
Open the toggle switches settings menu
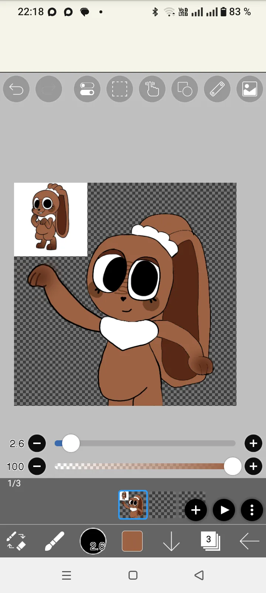point(87,89)
